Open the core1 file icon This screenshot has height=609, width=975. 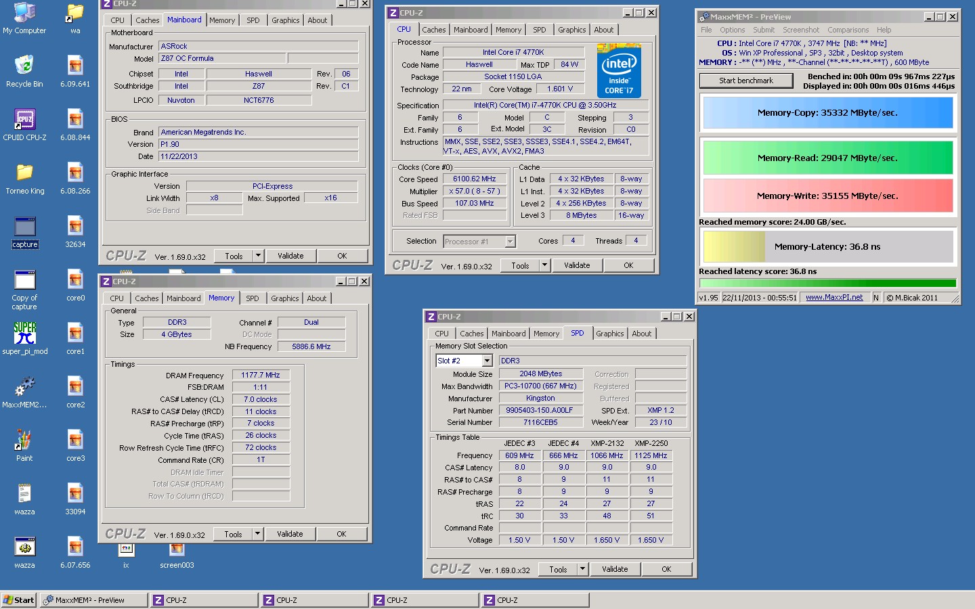point(75,338)
